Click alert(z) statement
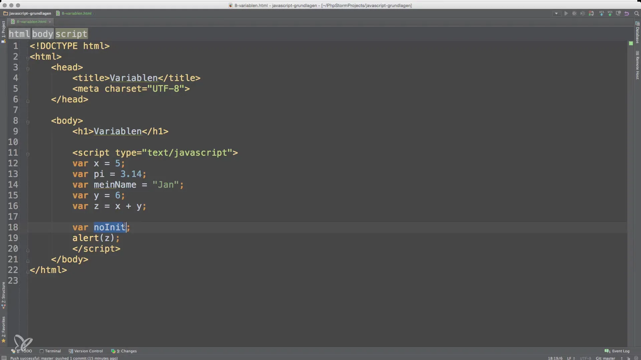This screenshot has width=641, height=360. [96, 238]
